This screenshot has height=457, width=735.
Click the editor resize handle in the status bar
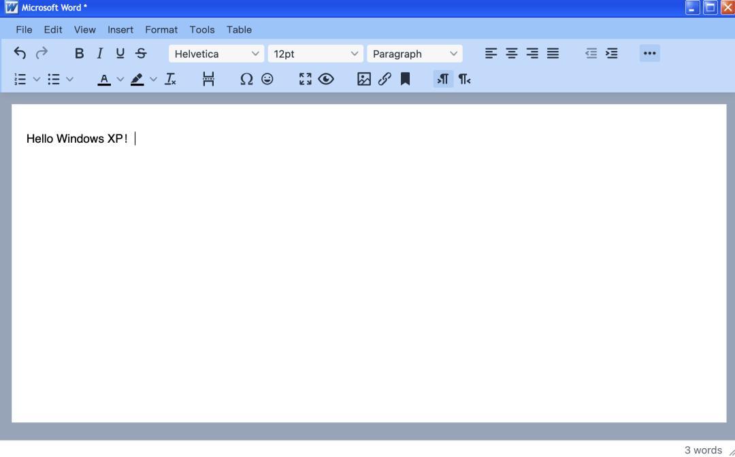[x=731, y=452]
